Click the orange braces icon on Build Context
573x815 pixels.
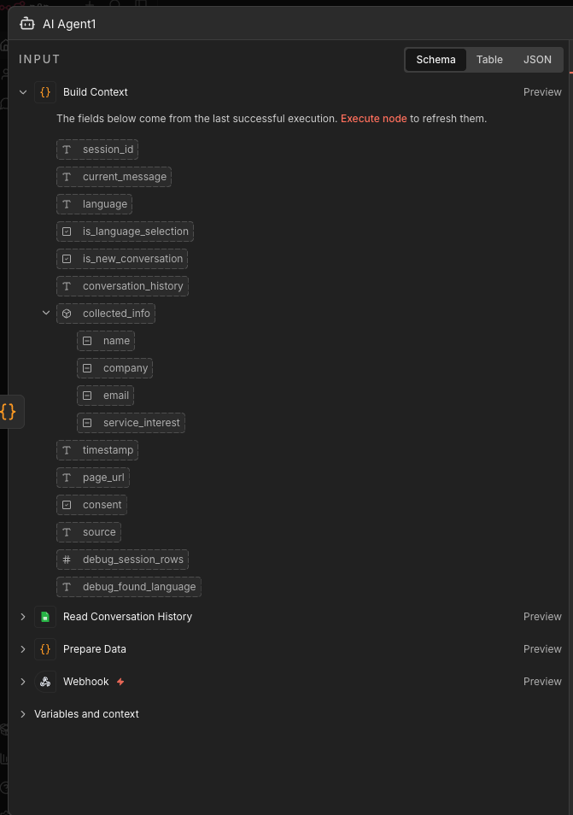[x=45, y=91]
